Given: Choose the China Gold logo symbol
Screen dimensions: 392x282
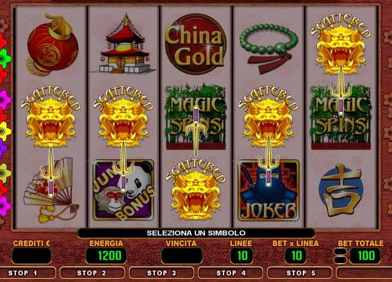Looking at the screenshot, I should click(x=195, y=44).
